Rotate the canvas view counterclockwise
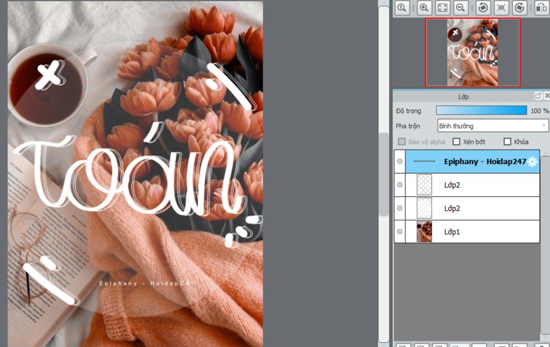This screenshot has width=550, height=347. coord(483,8)
